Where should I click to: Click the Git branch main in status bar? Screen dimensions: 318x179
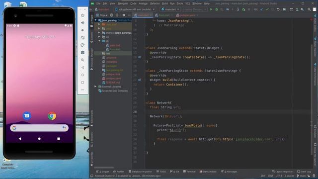coord(301,176)
